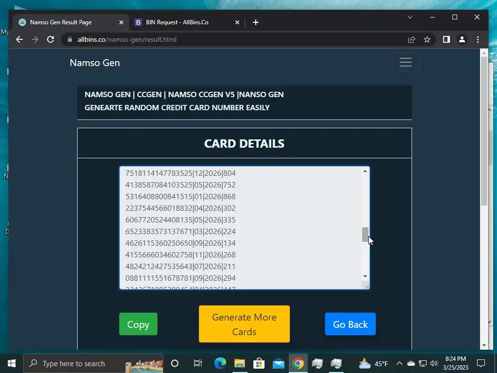
Task: Go forward in browser history
Action: pyautogui.click(x=35, y=39)
